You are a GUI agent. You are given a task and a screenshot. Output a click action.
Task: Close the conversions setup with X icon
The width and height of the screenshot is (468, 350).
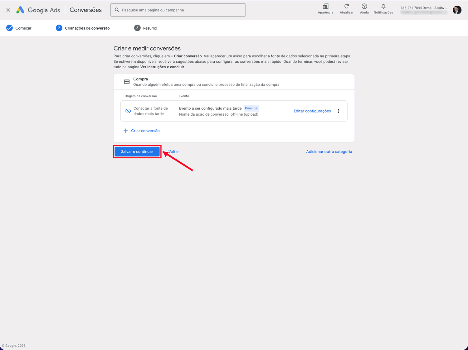pyautogui.click(x=8, y=10)
